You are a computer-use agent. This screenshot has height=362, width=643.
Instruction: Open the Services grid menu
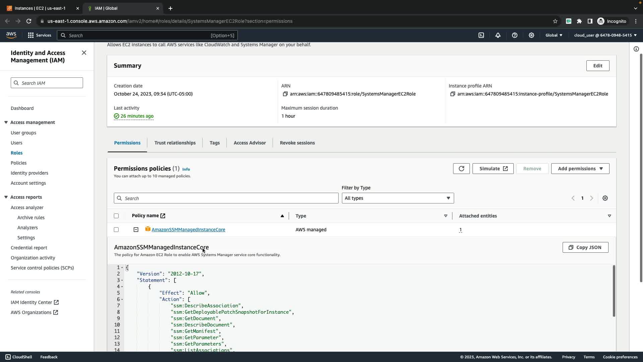coord(31,35)
